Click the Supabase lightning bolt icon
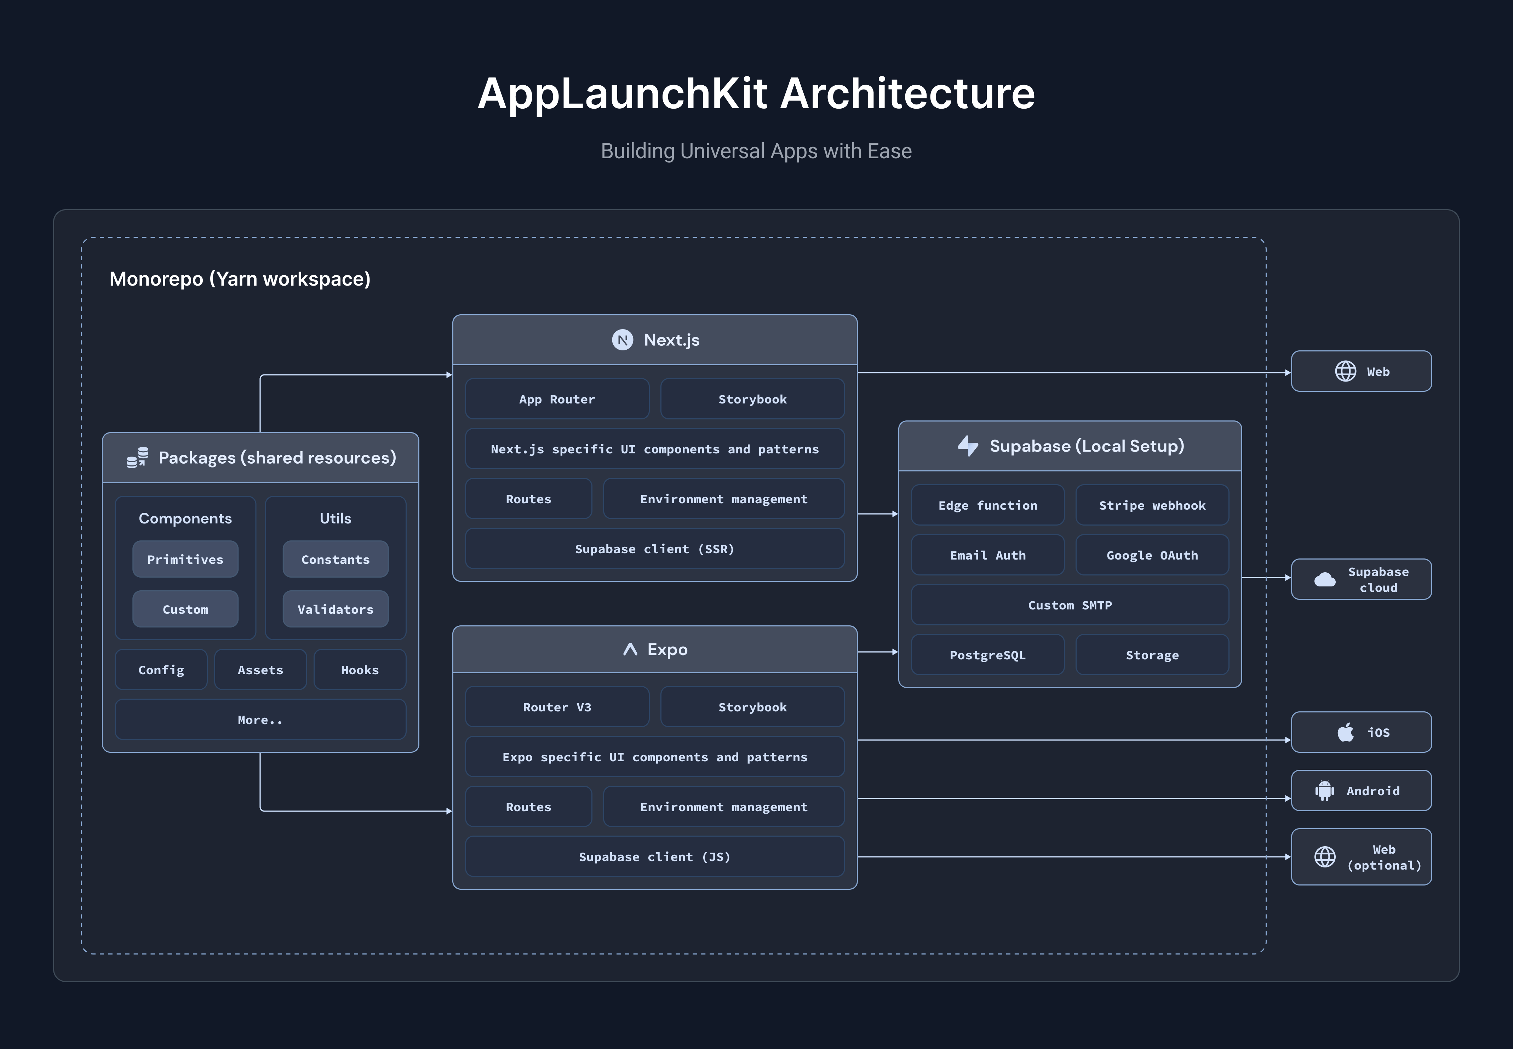This screenshot has width=1513, height=1049. (968, 446)
